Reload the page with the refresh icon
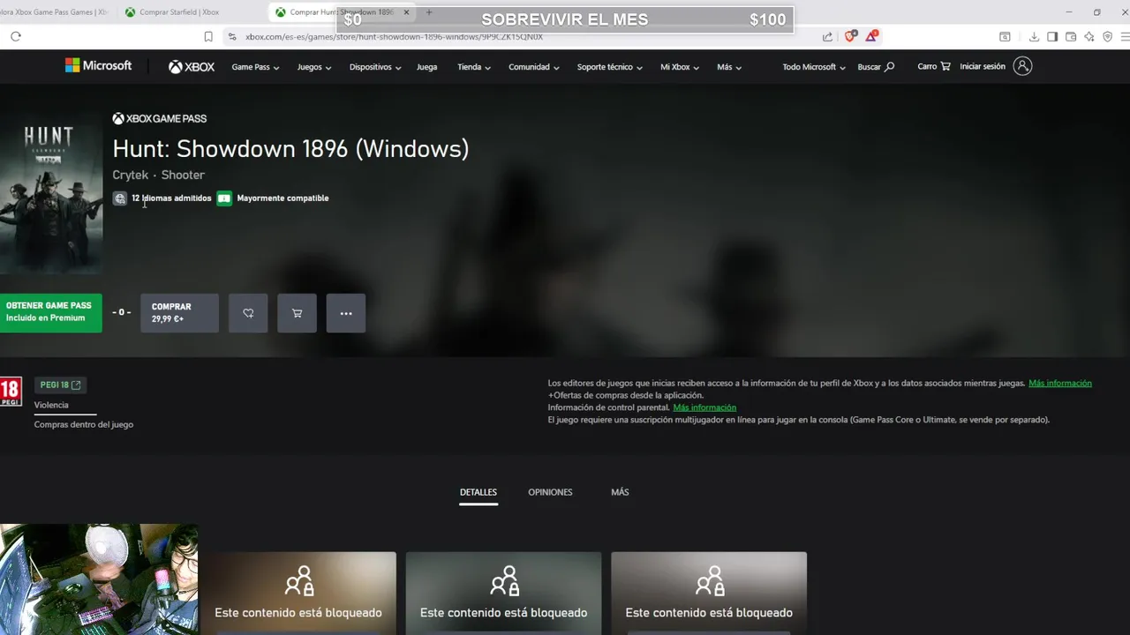Viewport: 1130px width, 635px height. 16,36
